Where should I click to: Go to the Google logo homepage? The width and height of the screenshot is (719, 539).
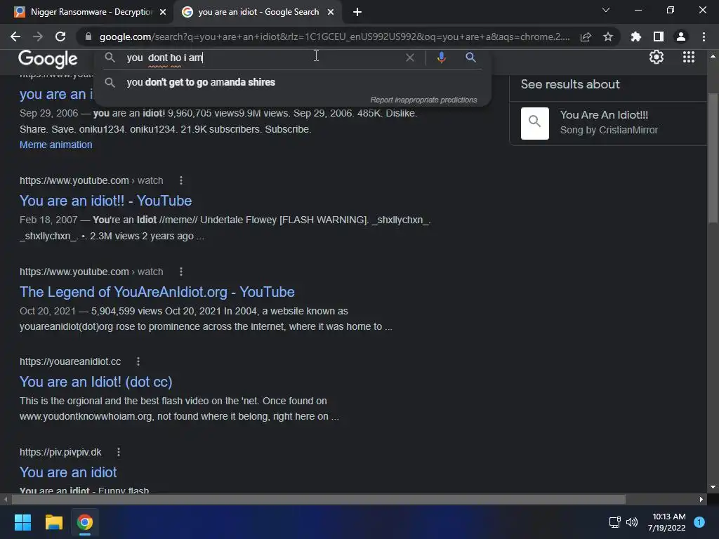click(48, 59)
